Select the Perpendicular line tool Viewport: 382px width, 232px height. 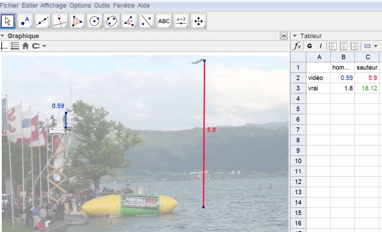[x=59, y=21]
